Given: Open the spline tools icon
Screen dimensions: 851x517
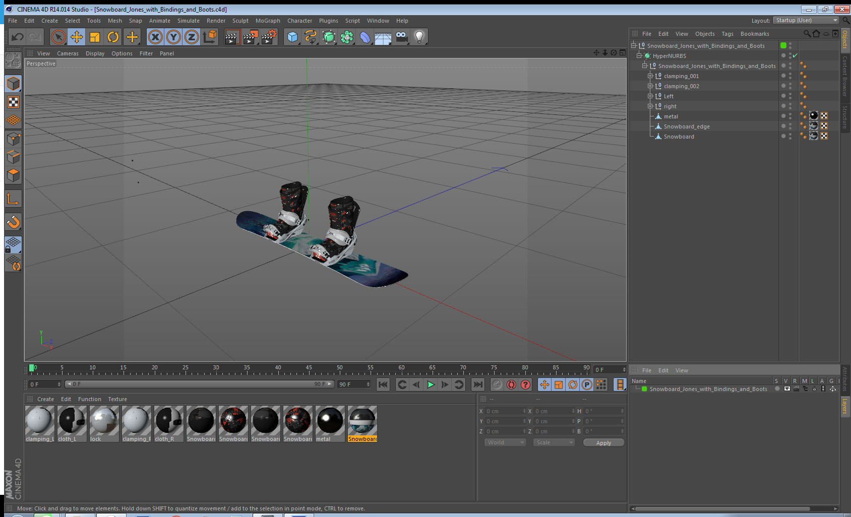Looking at the screenshot, I should click(311, 37).
